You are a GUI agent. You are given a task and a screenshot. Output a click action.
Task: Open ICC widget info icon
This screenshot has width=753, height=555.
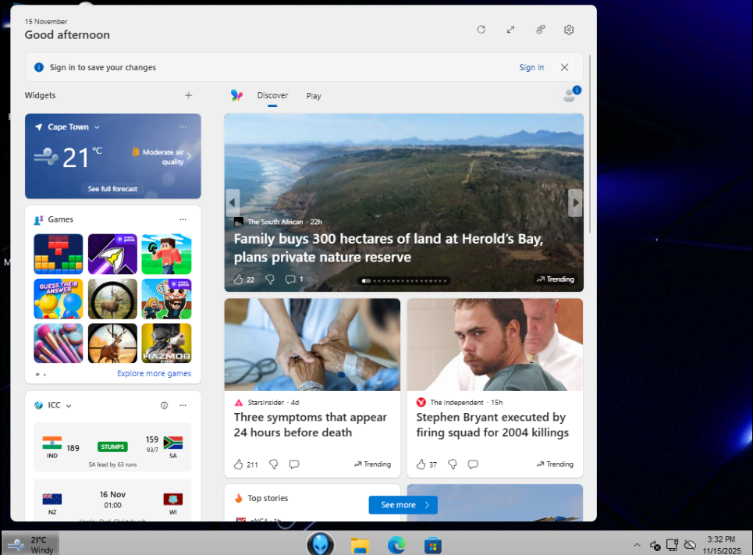pos(164,405)
